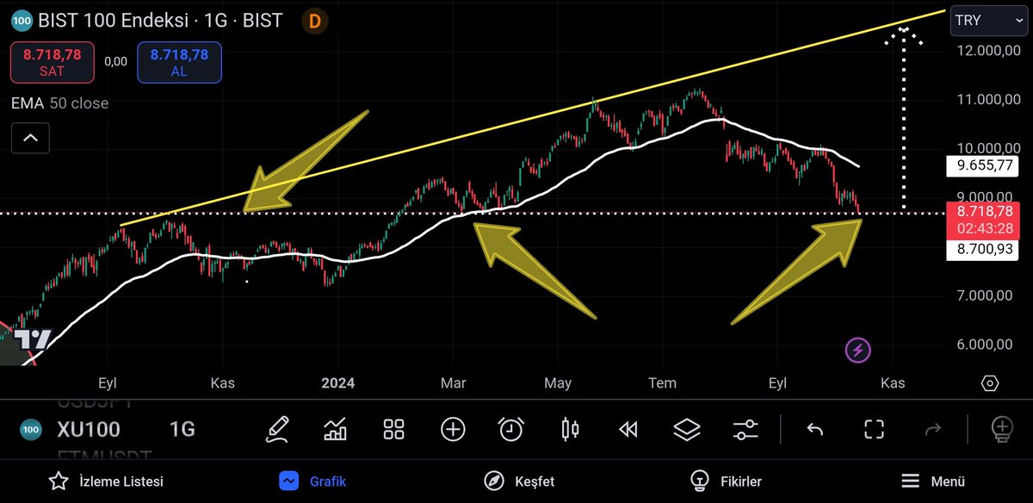Open the layout grid icon
This screenshot has width=1033, height=503.
(x=394, y=429)
